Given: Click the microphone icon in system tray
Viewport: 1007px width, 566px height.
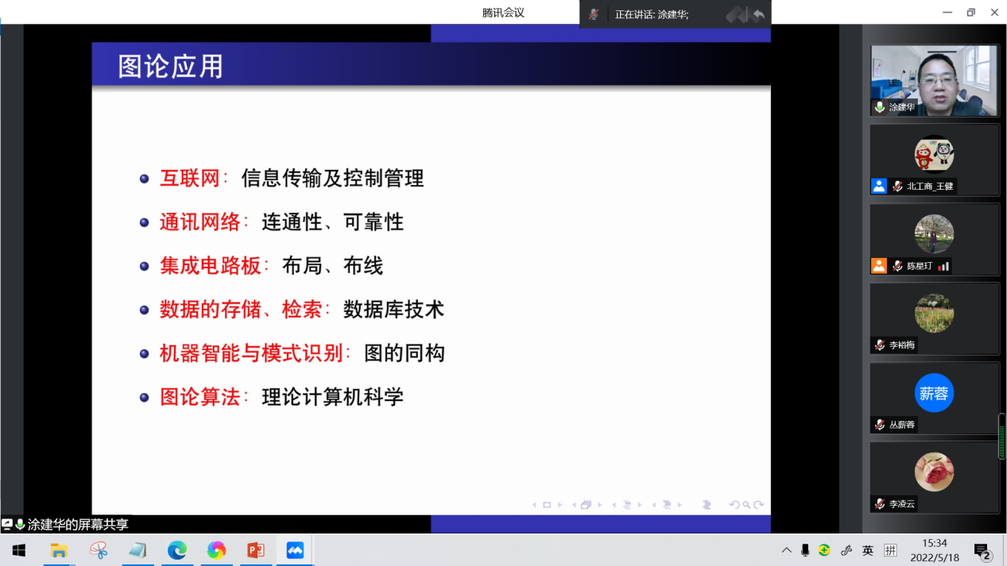Looking at the screenshot, I should tap(805, 550).
